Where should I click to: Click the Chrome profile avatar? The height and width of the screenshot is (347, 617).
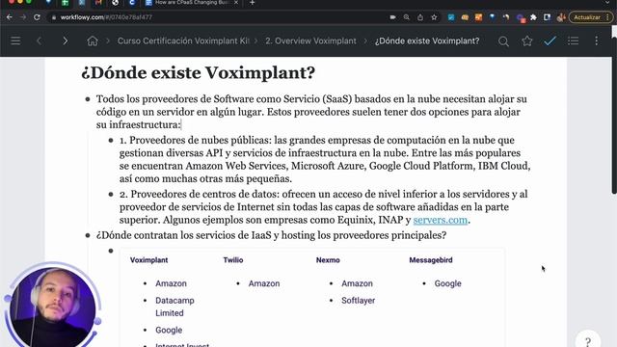[561, 17]
